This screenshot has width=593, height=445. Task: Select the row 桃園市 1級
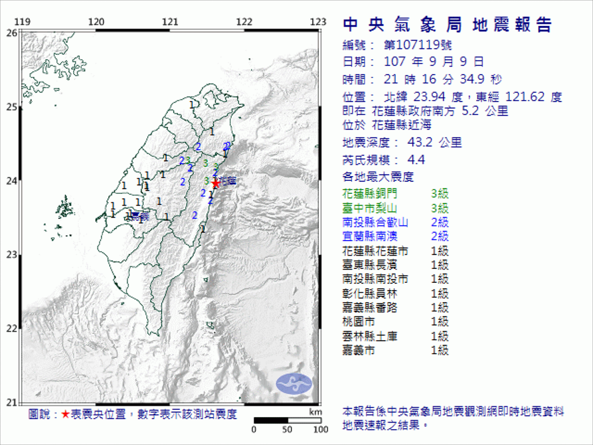click(x=395, y=322)
